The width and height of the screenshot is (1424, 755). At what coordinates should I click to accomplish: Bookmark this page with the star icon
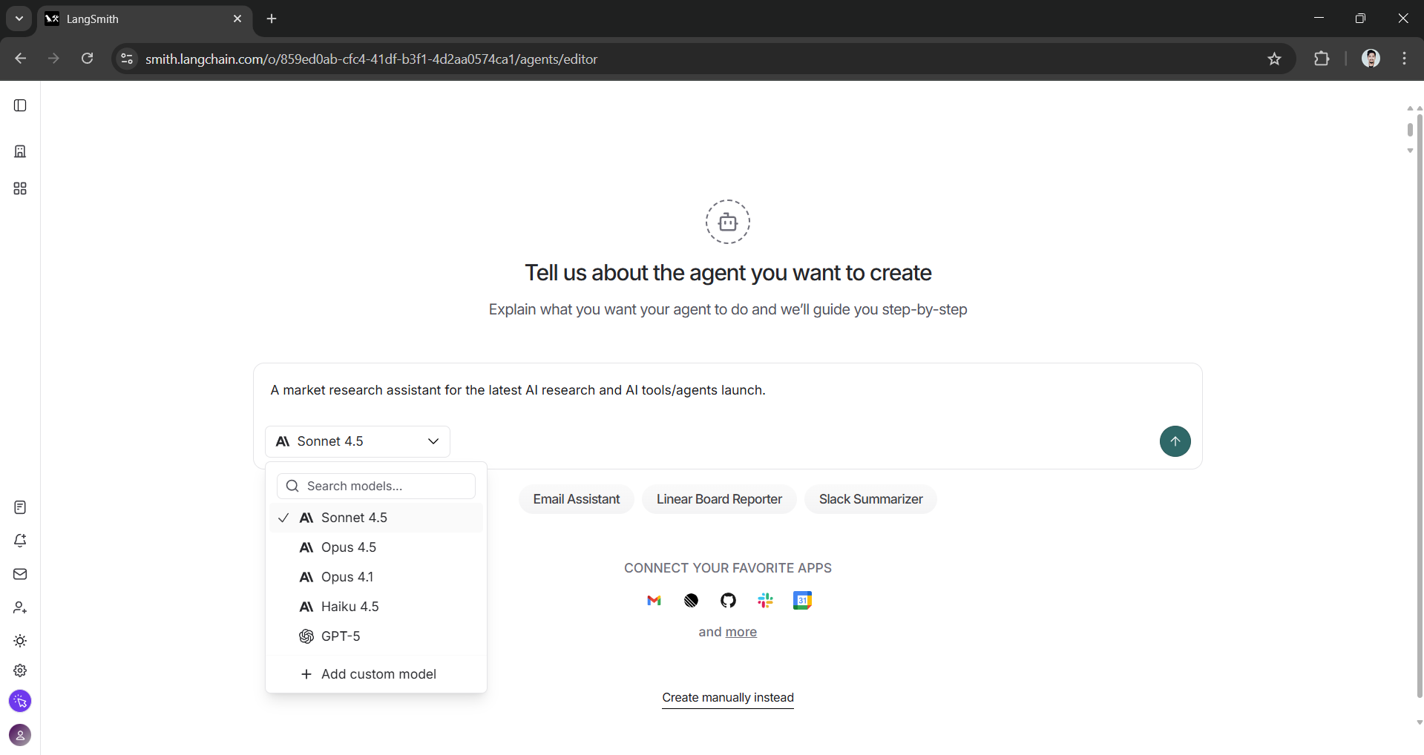click(1275, 59)
